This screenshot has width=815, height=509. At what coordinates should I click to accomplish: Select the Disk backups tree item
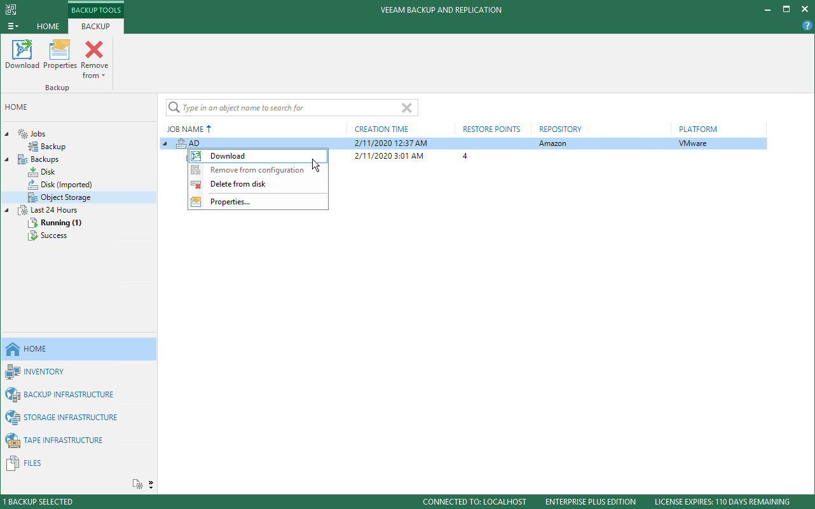point(48,172)
